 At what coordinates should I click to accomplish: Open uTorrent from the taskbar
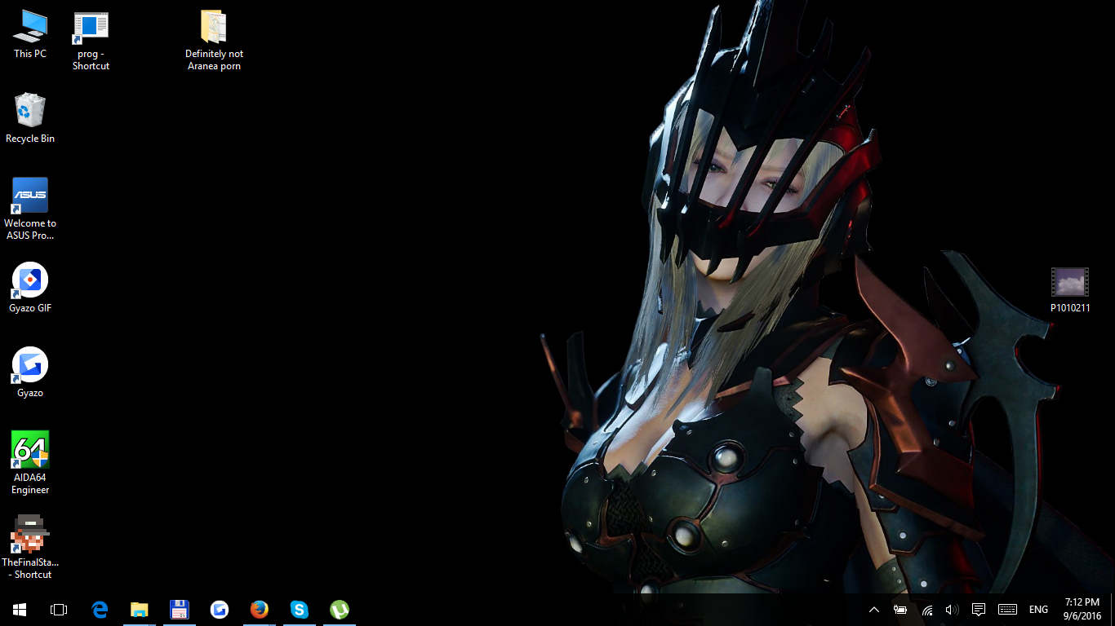click(340, 610)
